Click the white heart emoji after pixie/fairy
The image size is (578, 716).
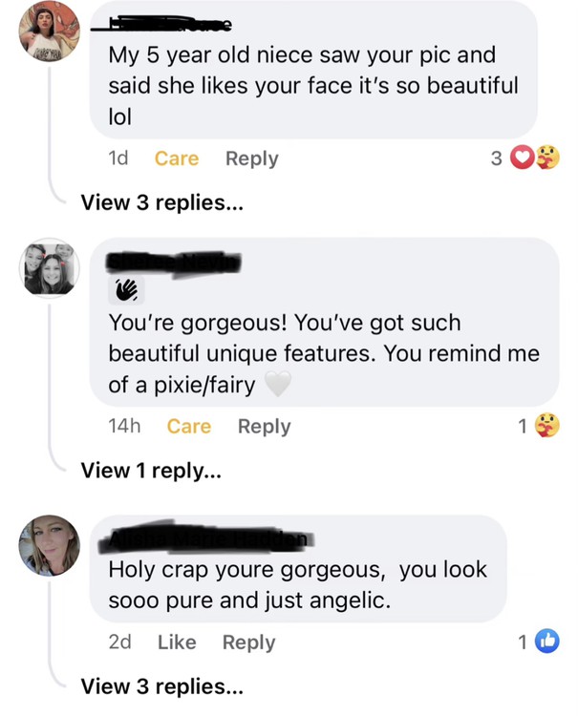tap(276, 384)
